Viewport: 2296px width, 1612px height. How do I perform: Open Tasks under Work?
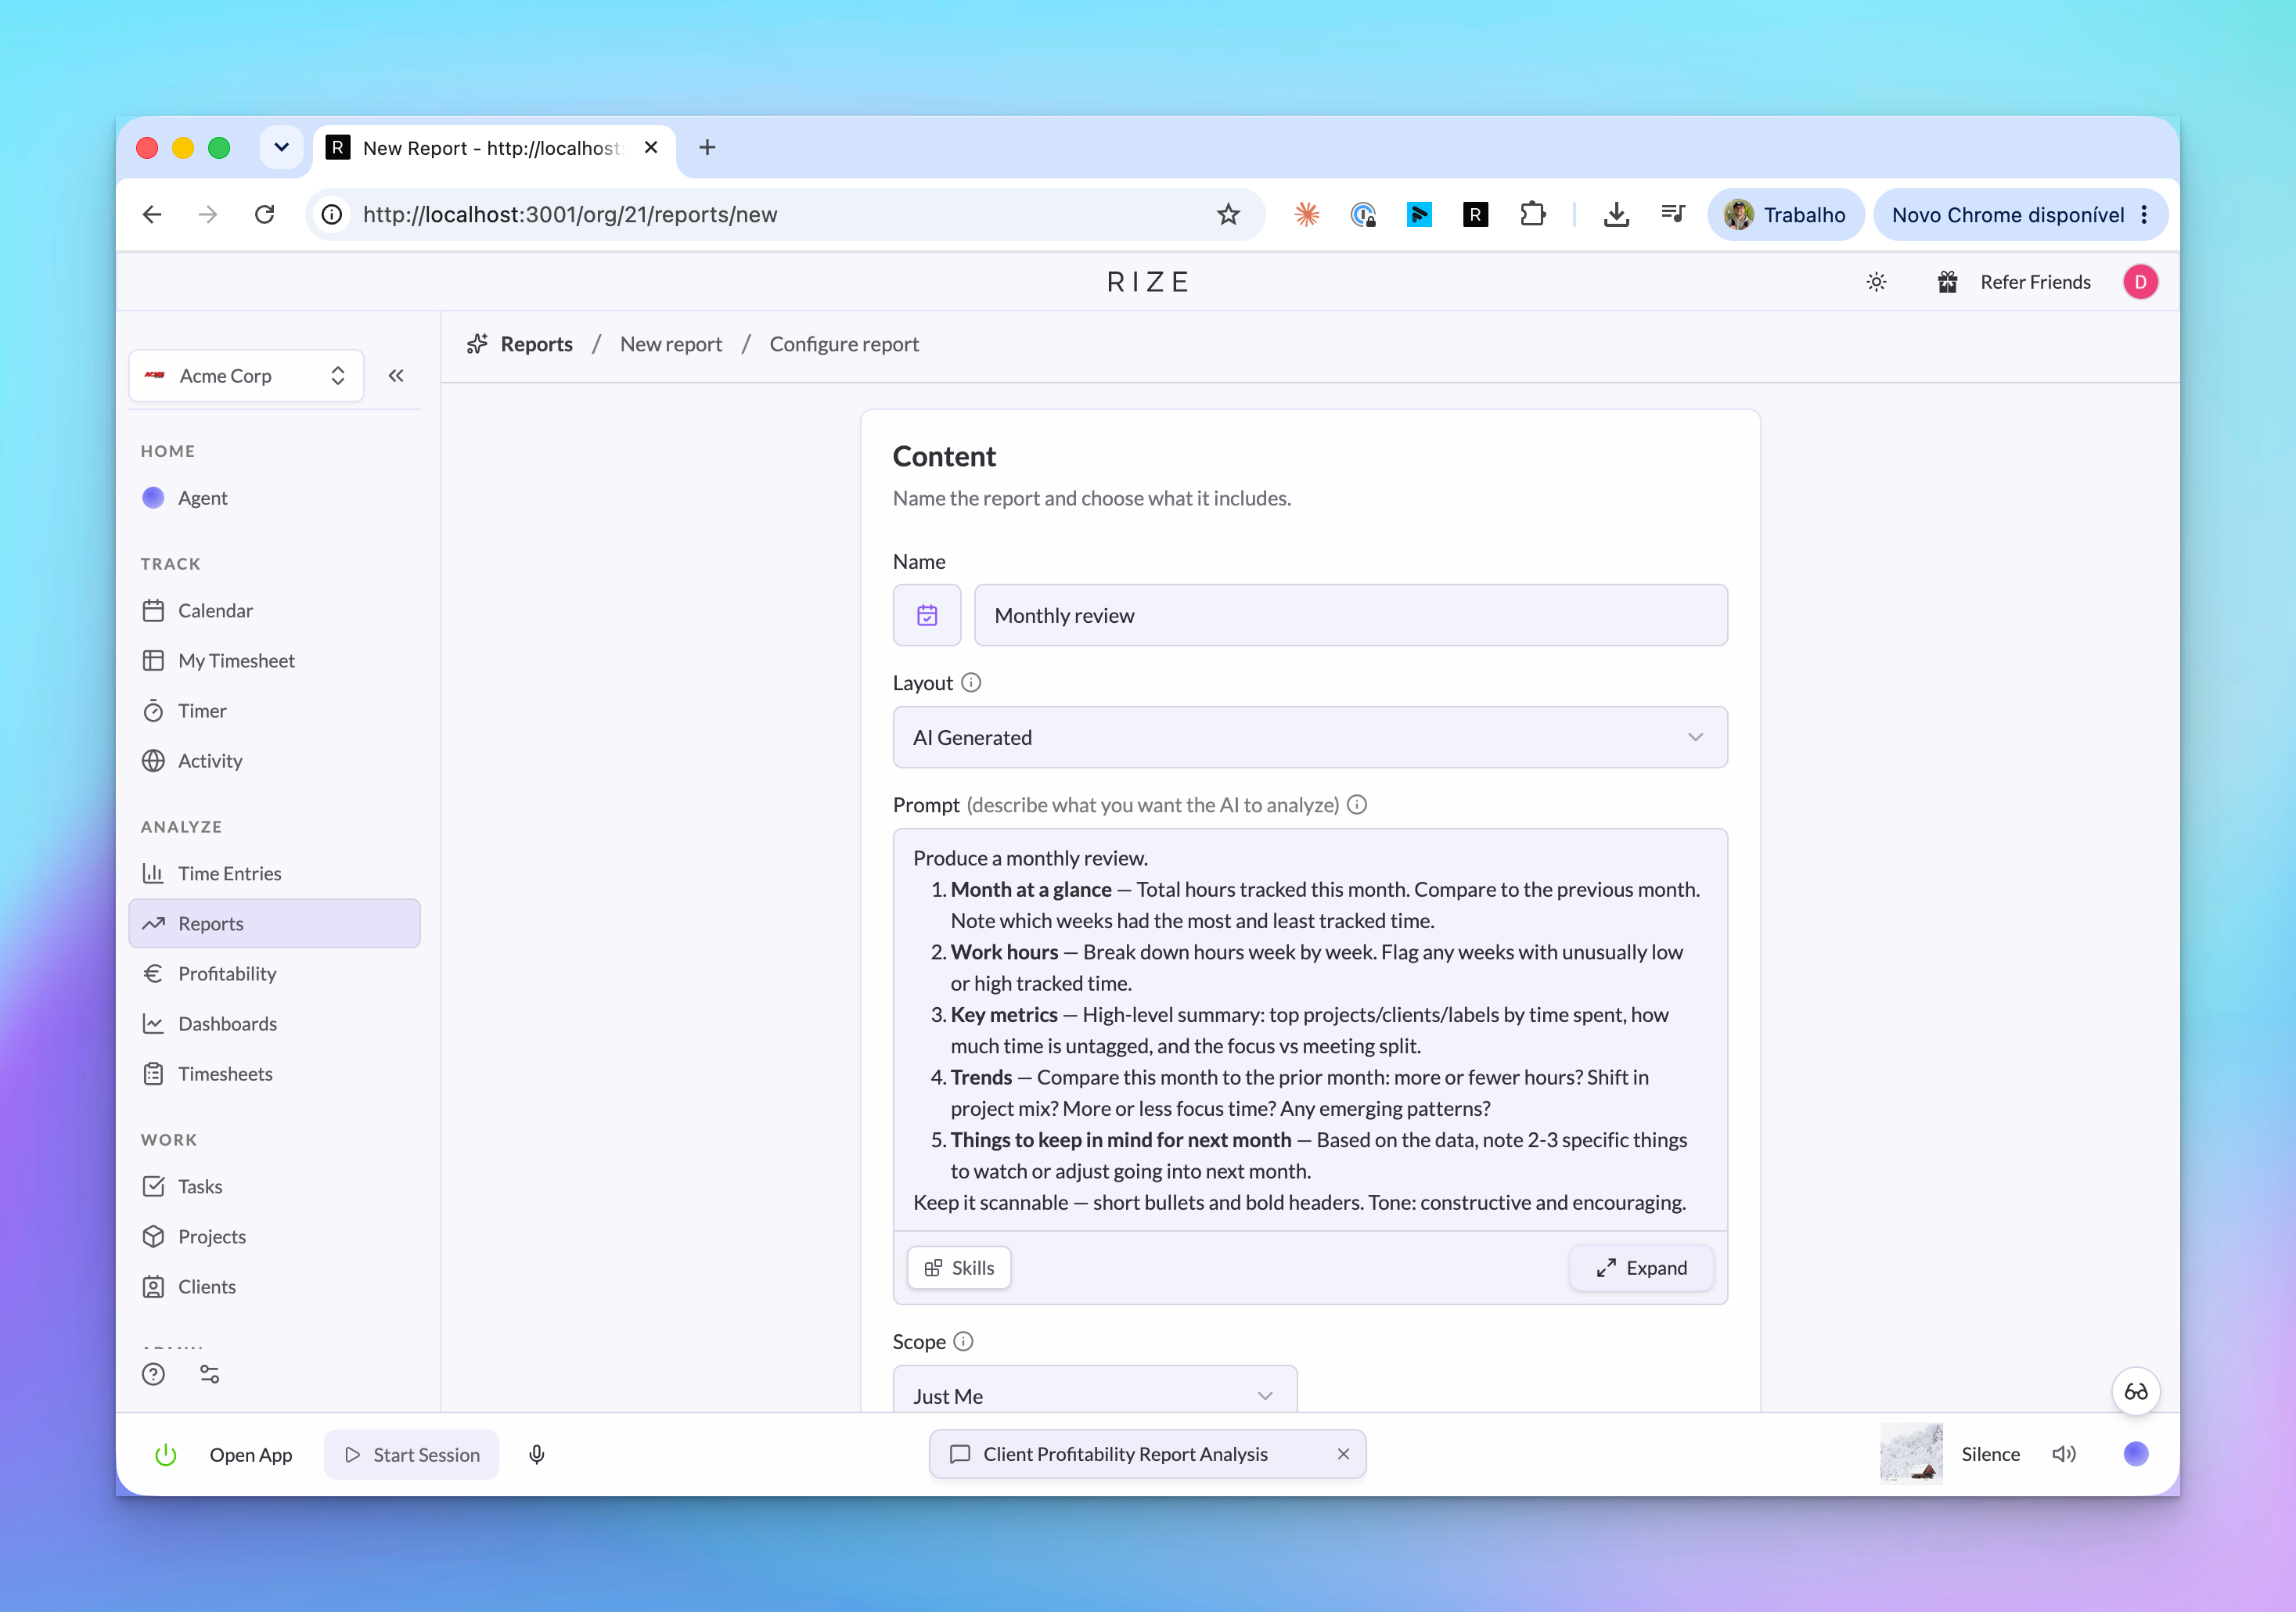(x=274, y=1186)
